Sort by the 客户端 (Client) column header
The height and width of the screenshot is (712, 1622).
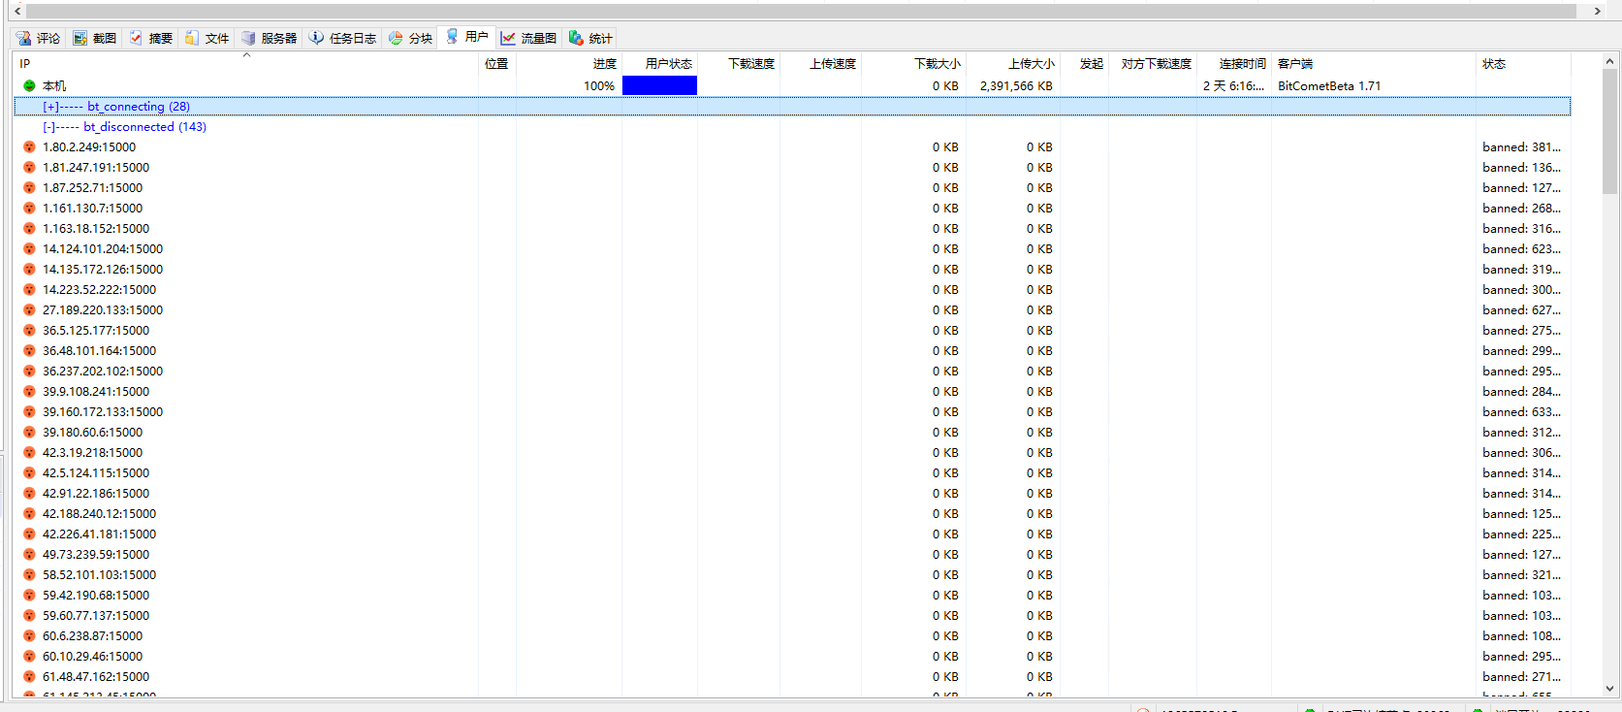(x=1294, y=64)
